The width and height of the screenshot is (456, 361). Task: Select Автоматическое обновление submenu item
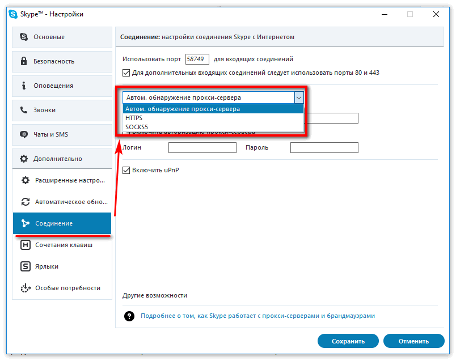point(62,202)
